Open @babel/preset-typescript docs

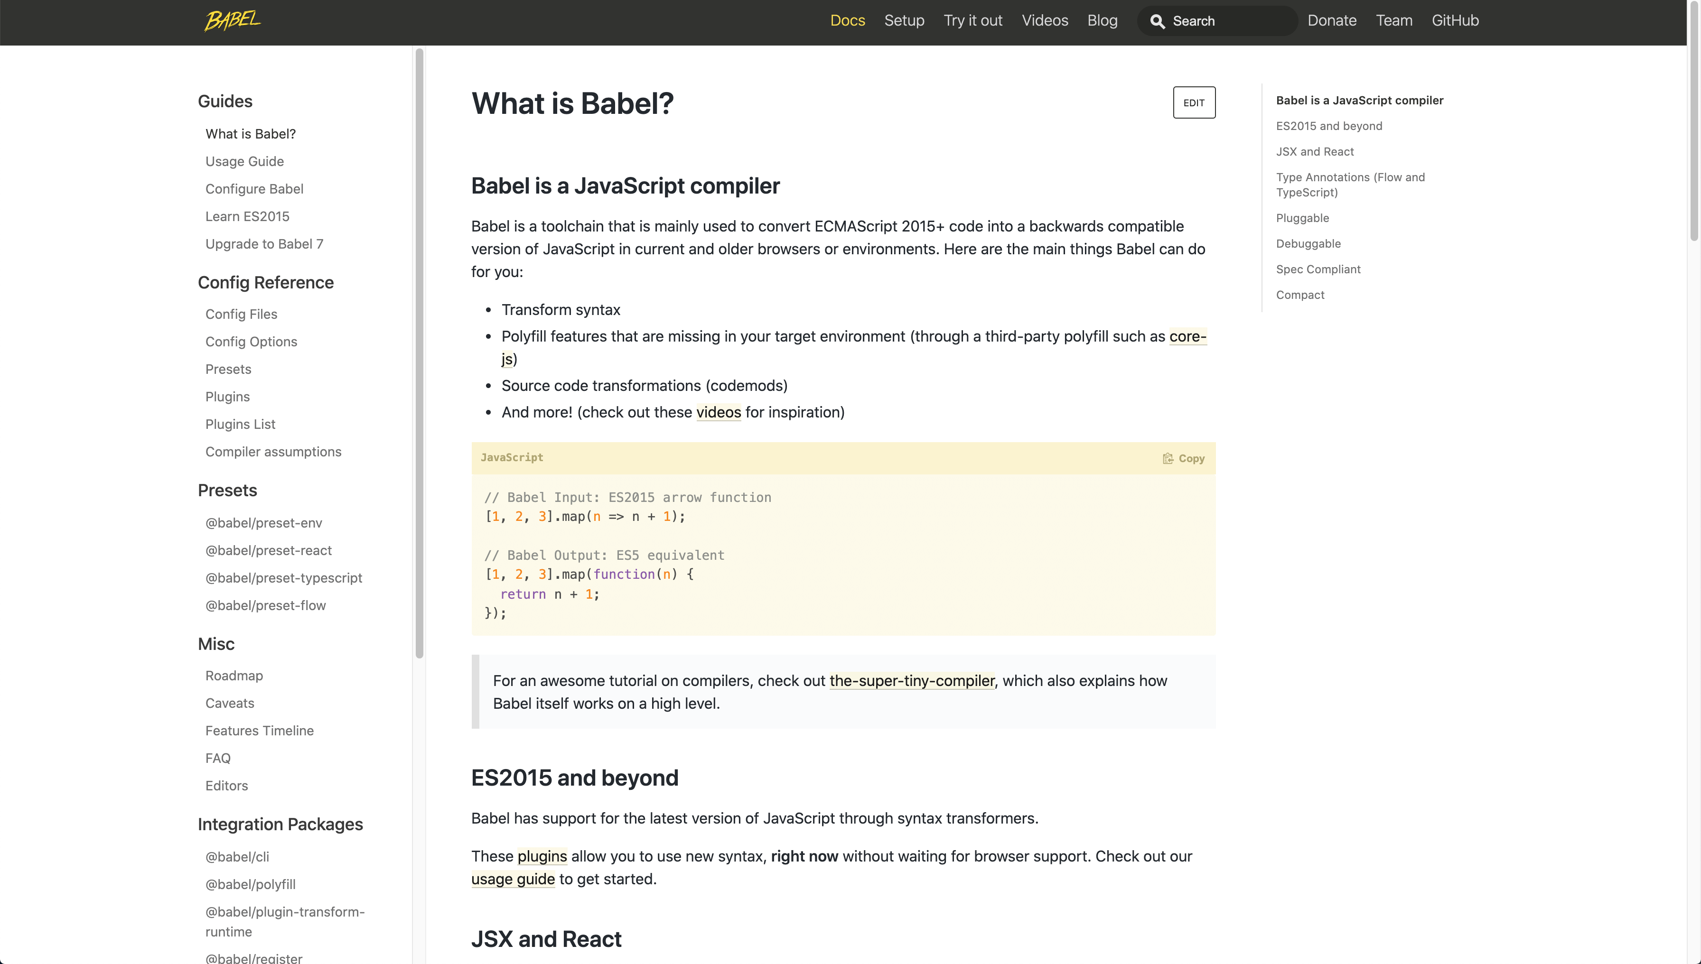point(283,577)
